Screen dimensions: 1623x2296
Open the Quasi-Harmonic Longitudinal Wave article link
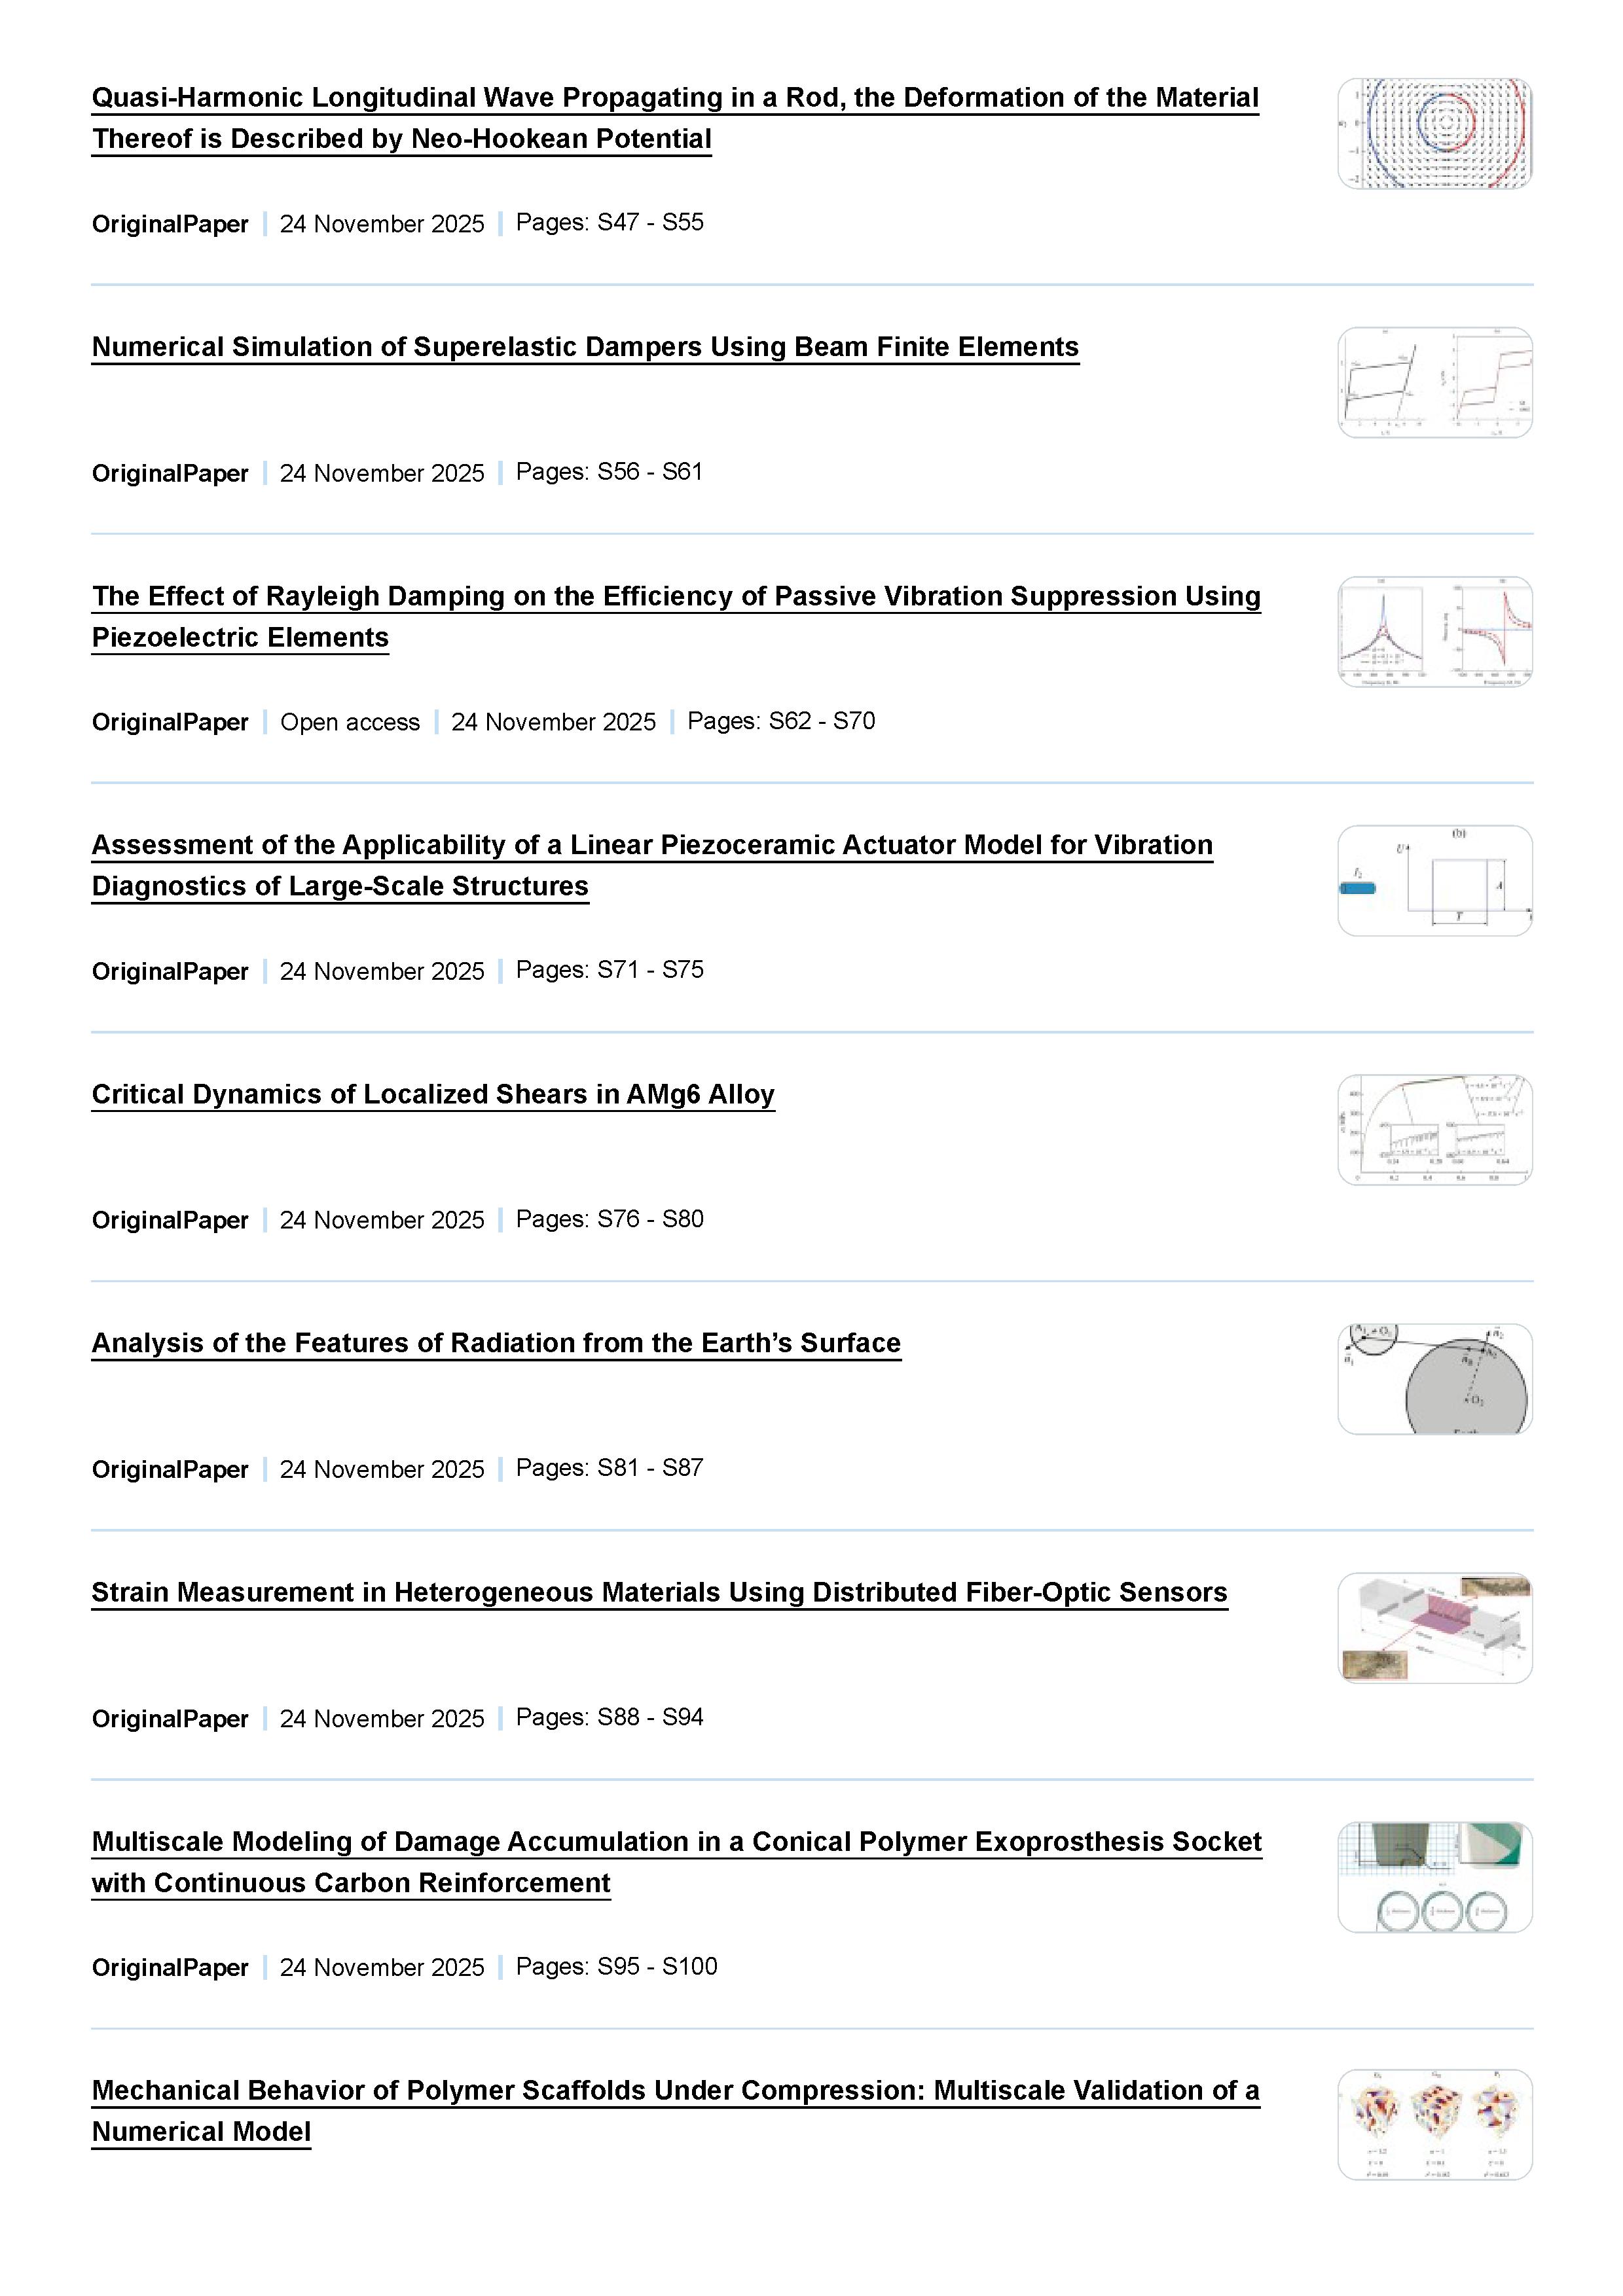tap(675, 98)
